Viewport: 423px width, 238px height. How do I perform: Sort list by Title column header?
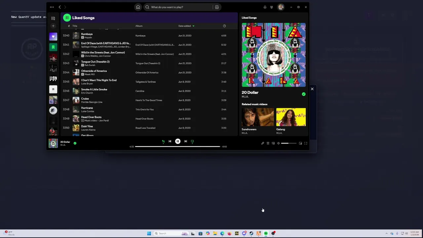pyautogui.click(x=75, y=26)
